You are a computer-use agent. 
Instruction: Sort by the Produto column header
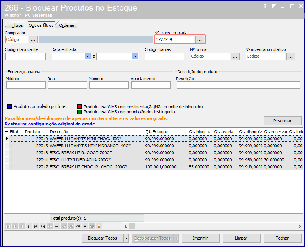pyautogui.click(x=36, y=132)
